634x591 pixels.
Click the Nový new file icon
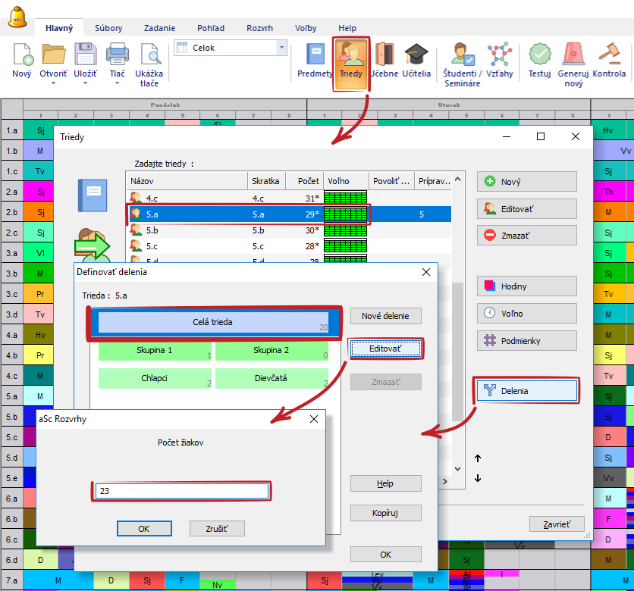(22, 55)
